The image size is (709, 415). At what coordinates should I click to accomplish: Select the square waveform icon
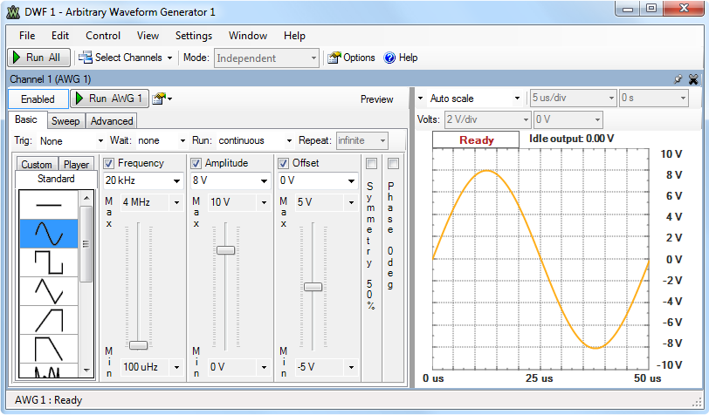click(48, 262)
